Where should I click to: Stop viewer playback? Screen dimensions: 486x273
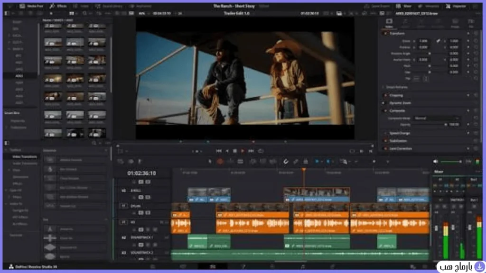pos(235,151)
